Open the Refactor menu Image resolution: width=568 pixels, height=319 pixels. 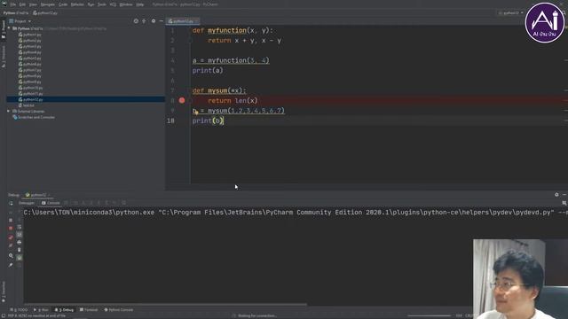(x=77, y=4)
